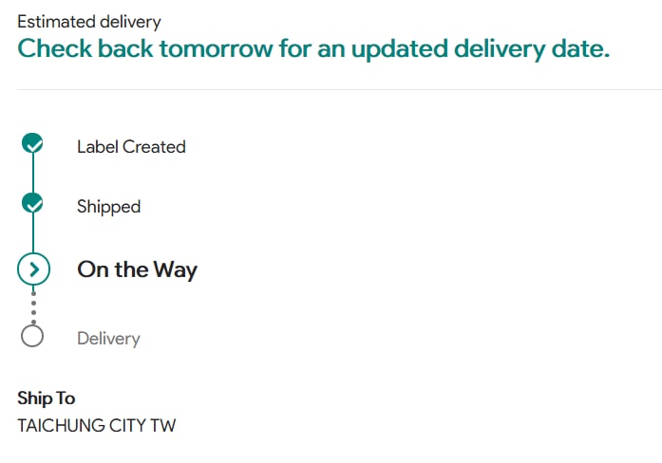
Task: Click the dotted connector above Delivery circle
Action: (34, 307)
